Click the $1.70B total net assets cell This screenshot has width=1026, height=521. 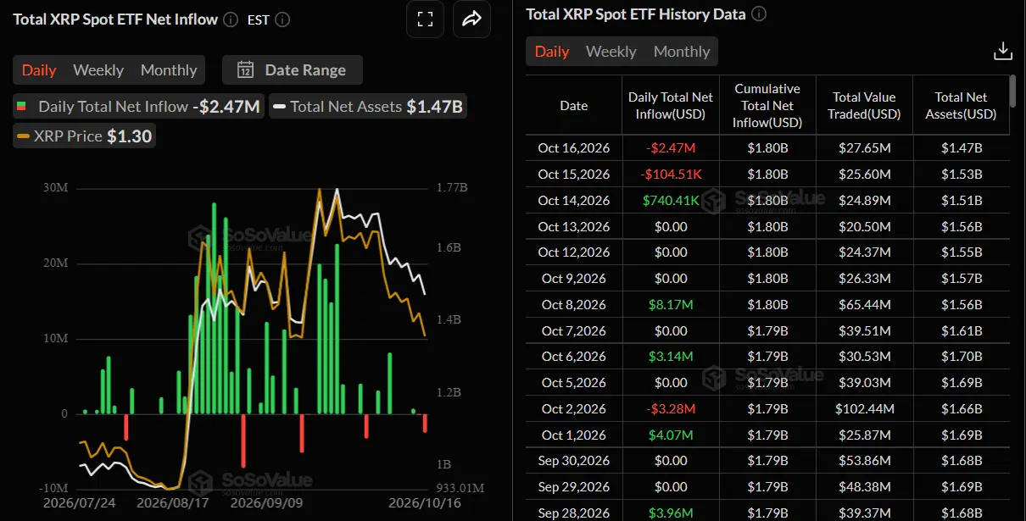[x=962, y=357]
